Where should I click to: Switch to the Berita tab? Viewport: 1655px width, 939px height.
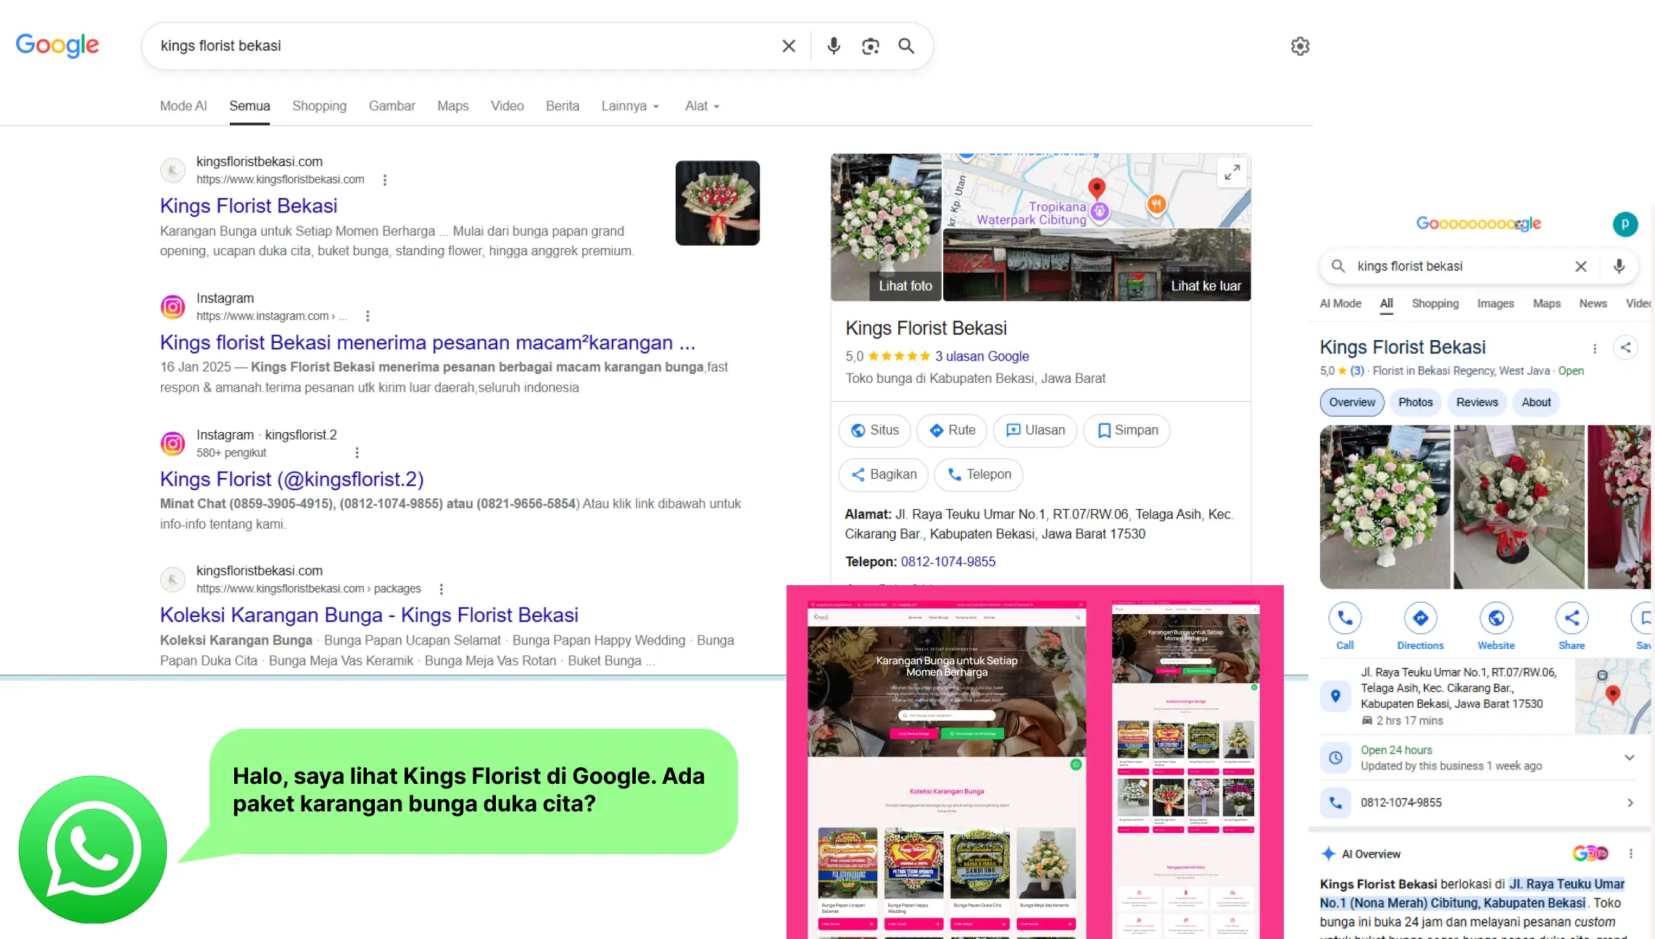(x=562, y=106)
